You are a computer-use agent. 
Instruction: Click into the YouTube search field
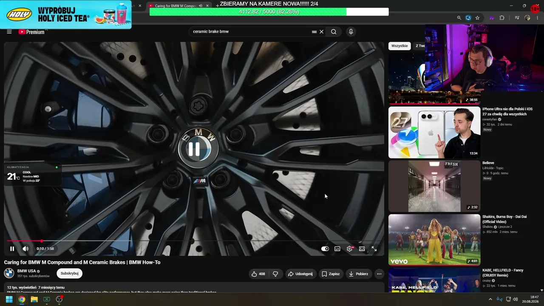coord(251,31)
